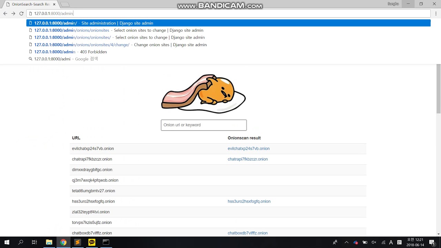This screenshot has width=441, height=248.
Task: Click the muted volume tray icon
Action: tap(374, 242)
